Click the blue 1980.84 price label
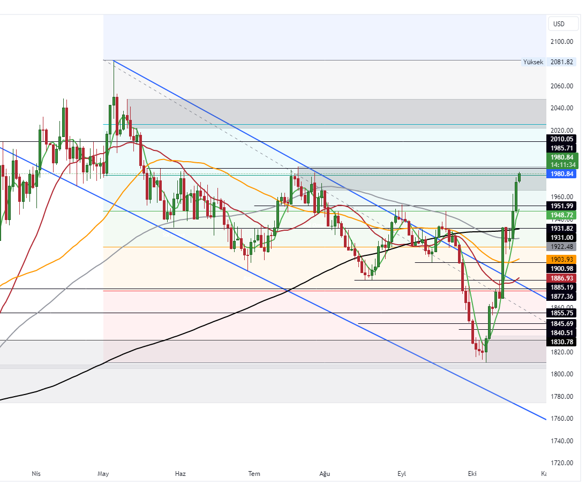 click(562, 174)
